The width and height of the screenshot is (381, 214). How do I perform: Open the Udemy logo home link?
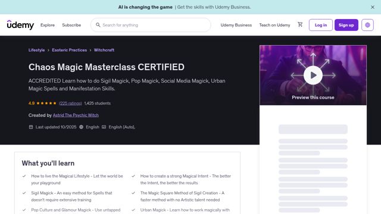point(20,25)
